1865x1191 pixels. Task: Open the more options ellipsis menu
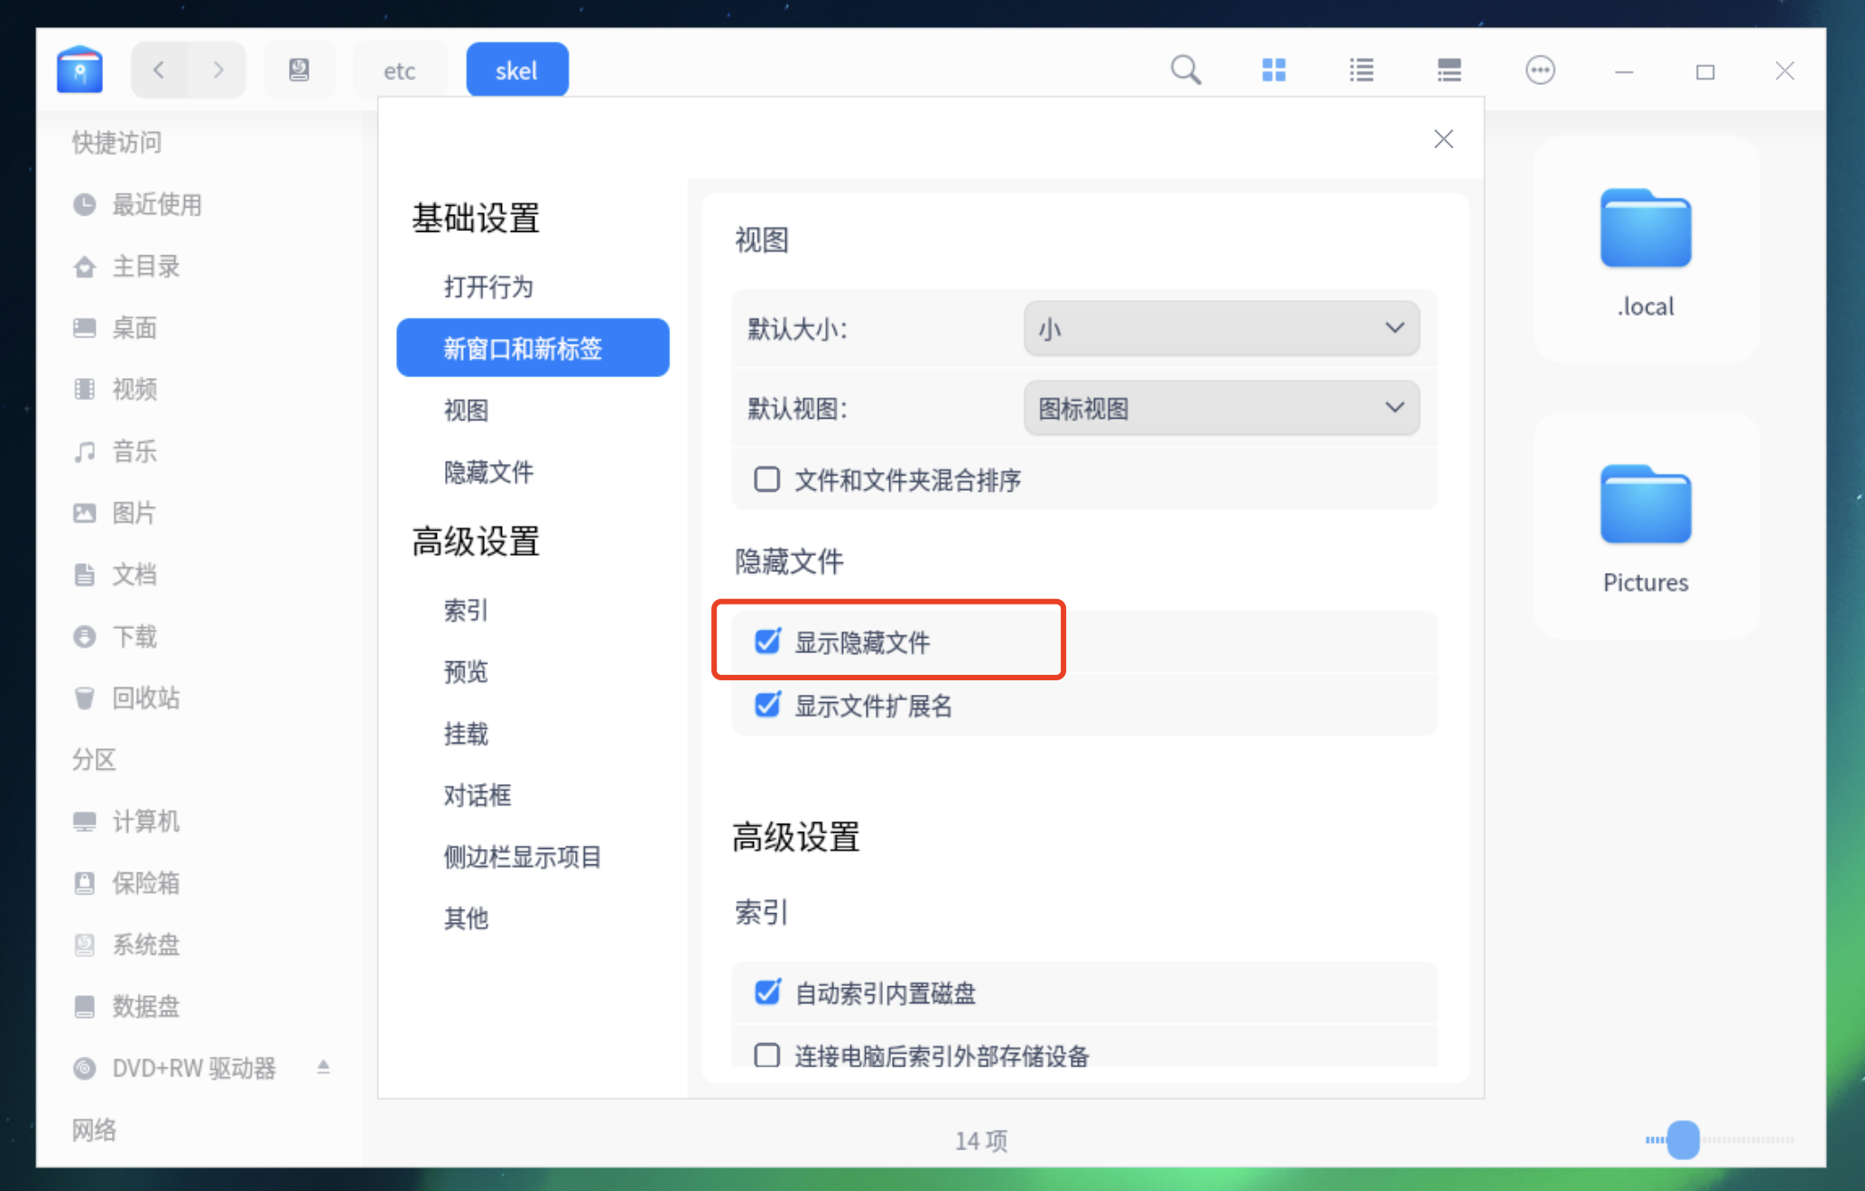(1540, 69)
